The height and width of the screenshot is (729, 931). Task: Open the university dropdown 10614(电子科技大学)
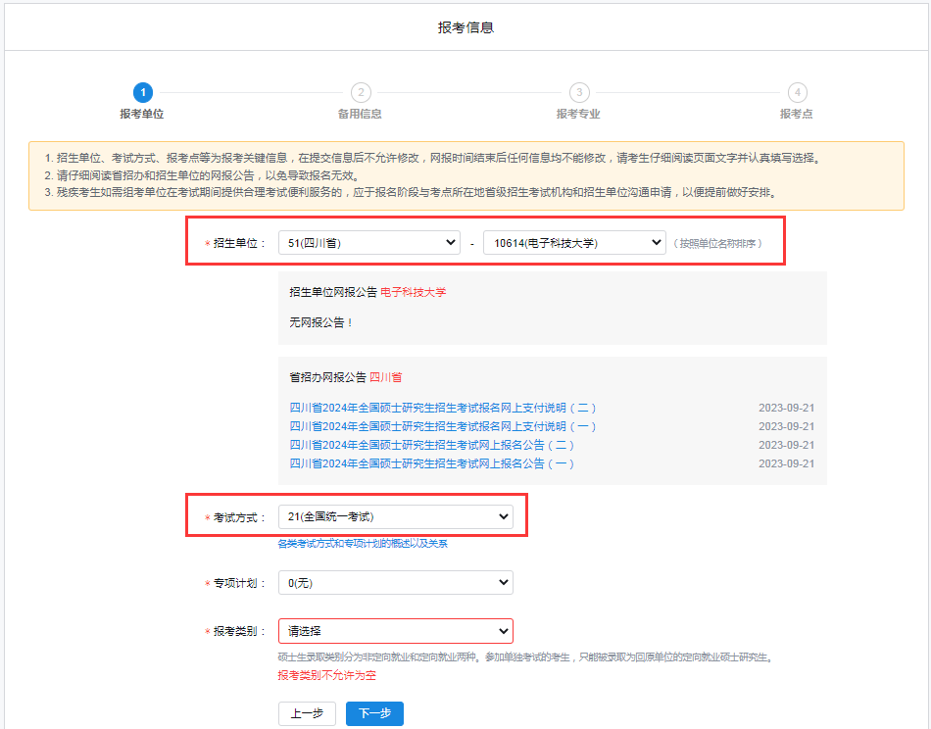tap(574, 242)
